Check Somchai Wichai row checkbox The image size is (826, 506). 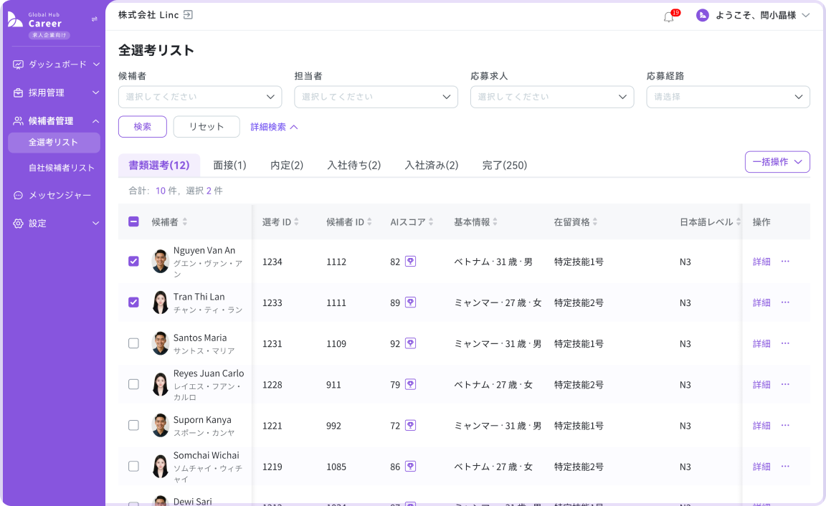134,467
